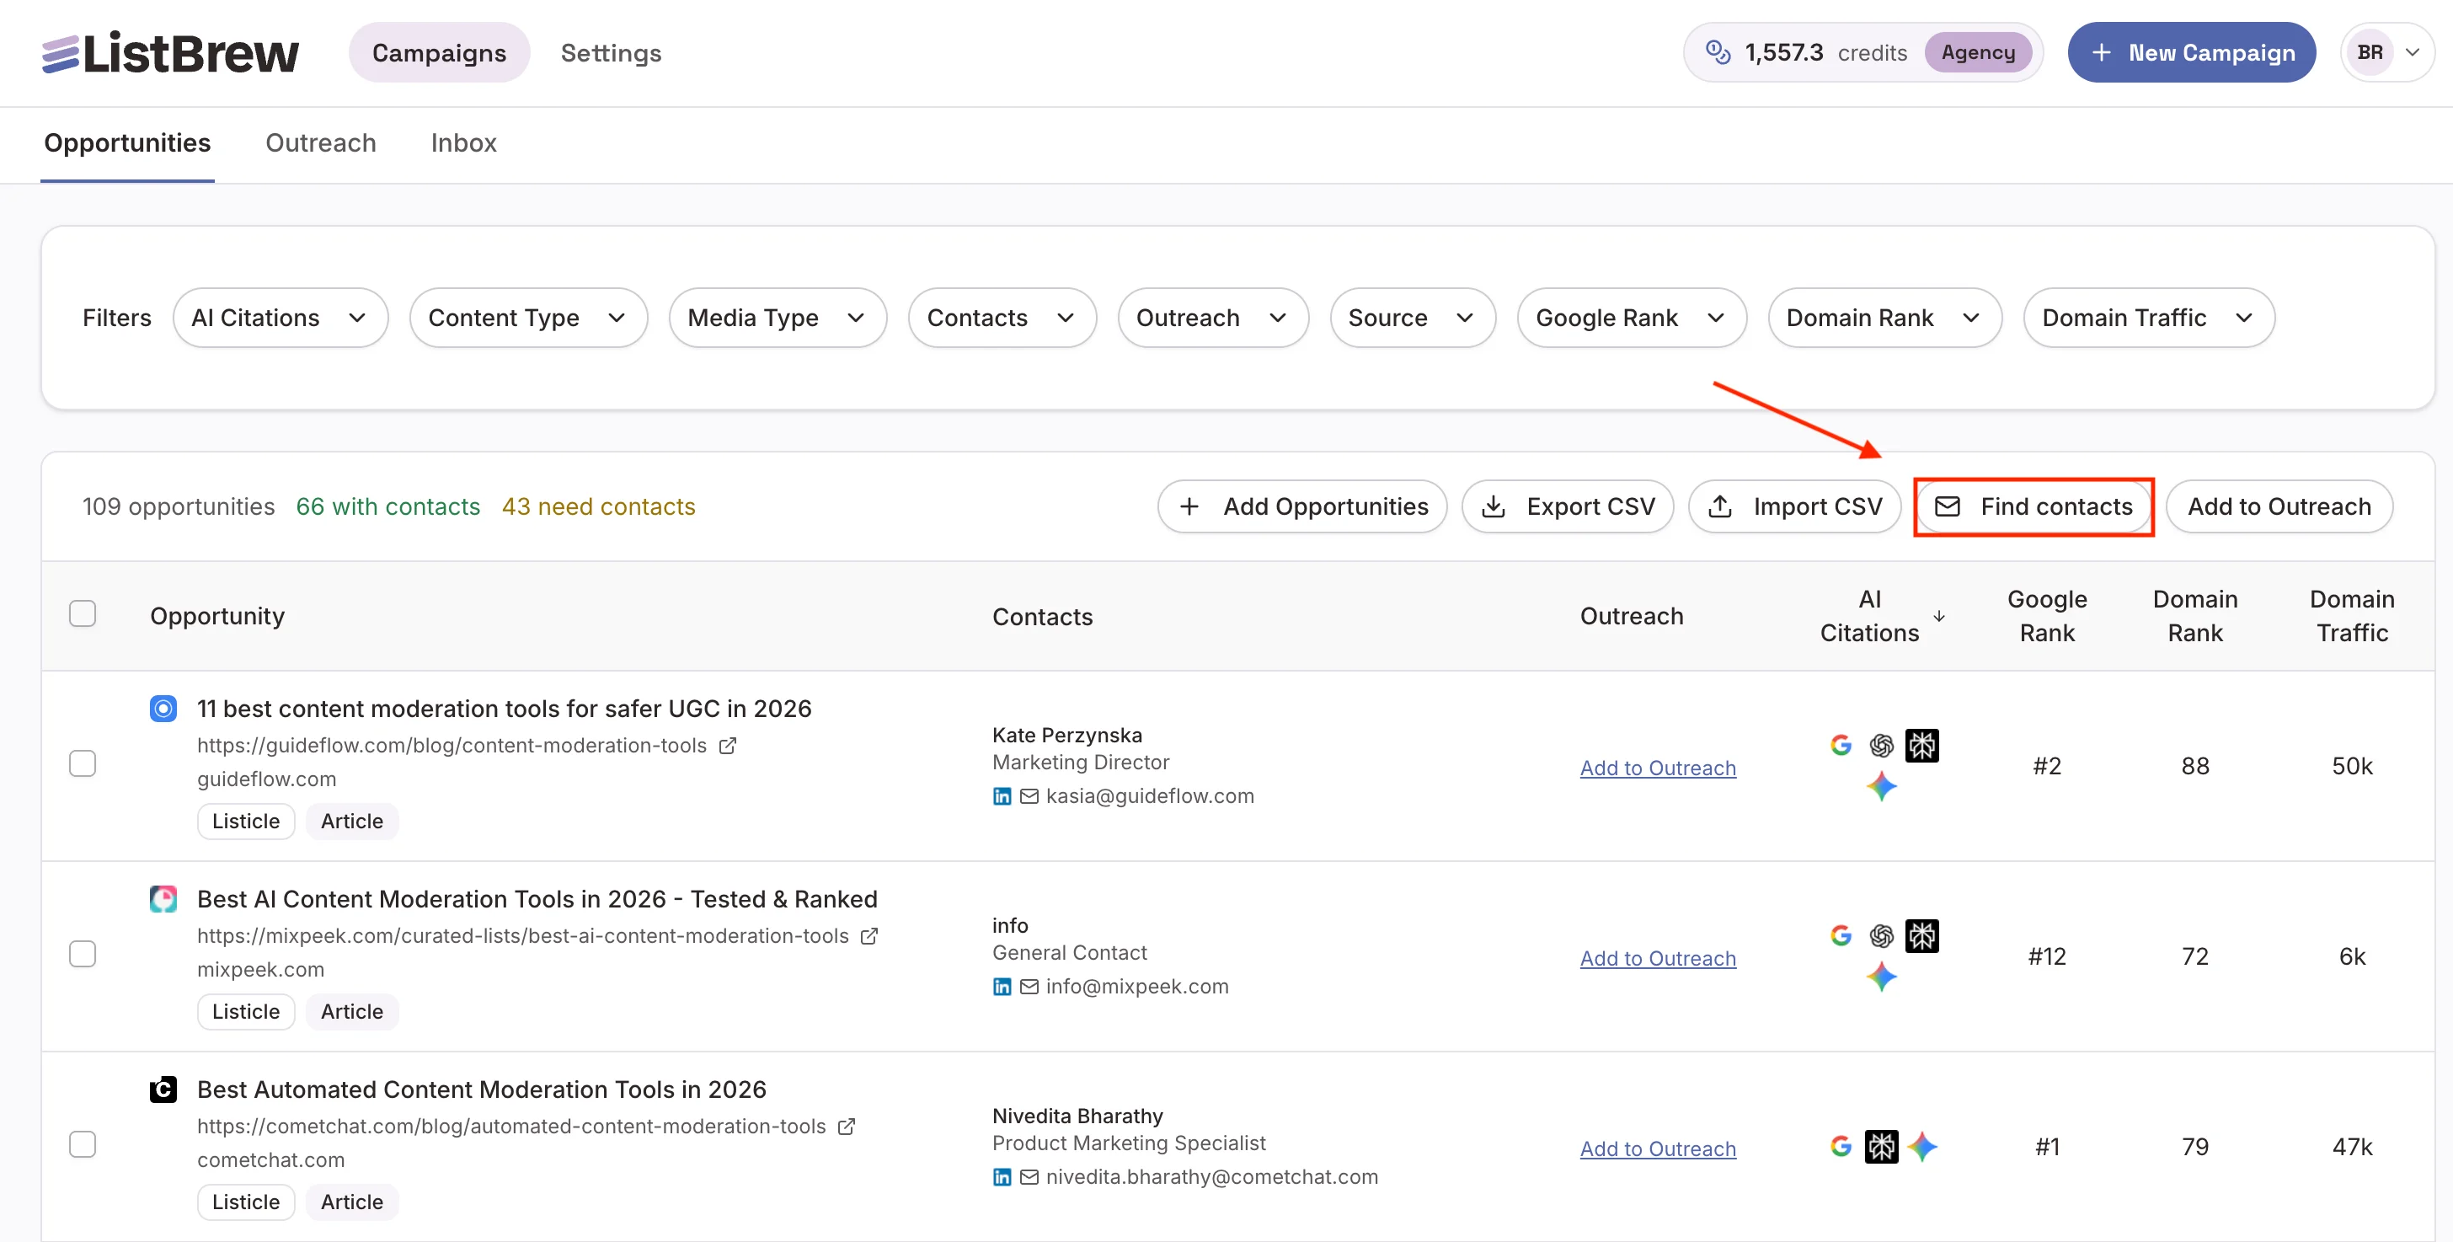Click Google citation icon in cometchat row
Image resolution: width=2453 pixels, height=1242 pixels.
[1841, 1146]
